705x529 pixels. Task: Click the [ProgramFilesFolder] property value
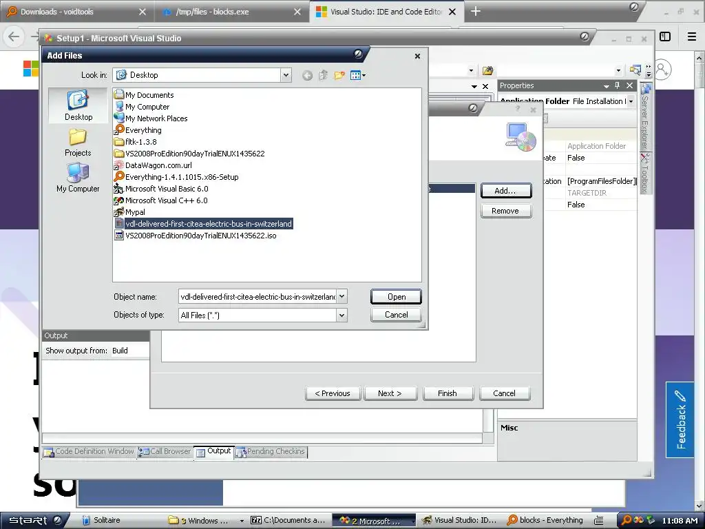(x=601, y=181)
